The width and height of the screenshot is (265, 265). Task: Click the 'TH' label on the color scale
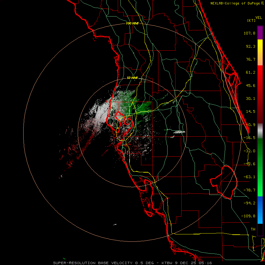click(253, 229)
